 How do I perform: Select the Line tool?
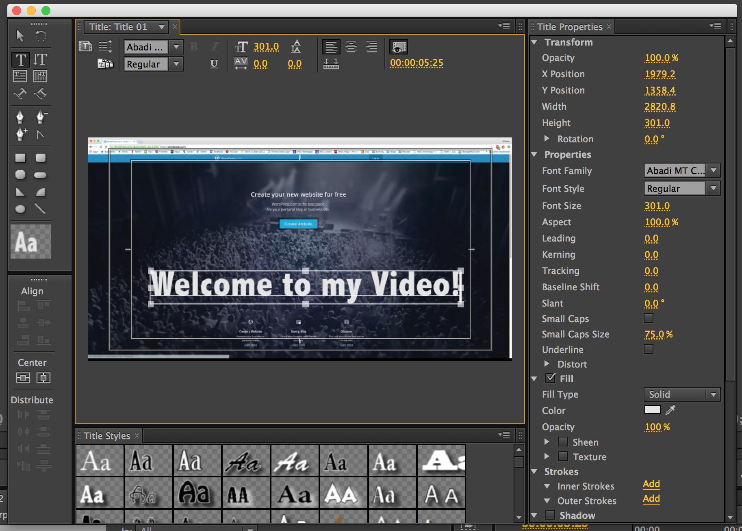(40, 209)
